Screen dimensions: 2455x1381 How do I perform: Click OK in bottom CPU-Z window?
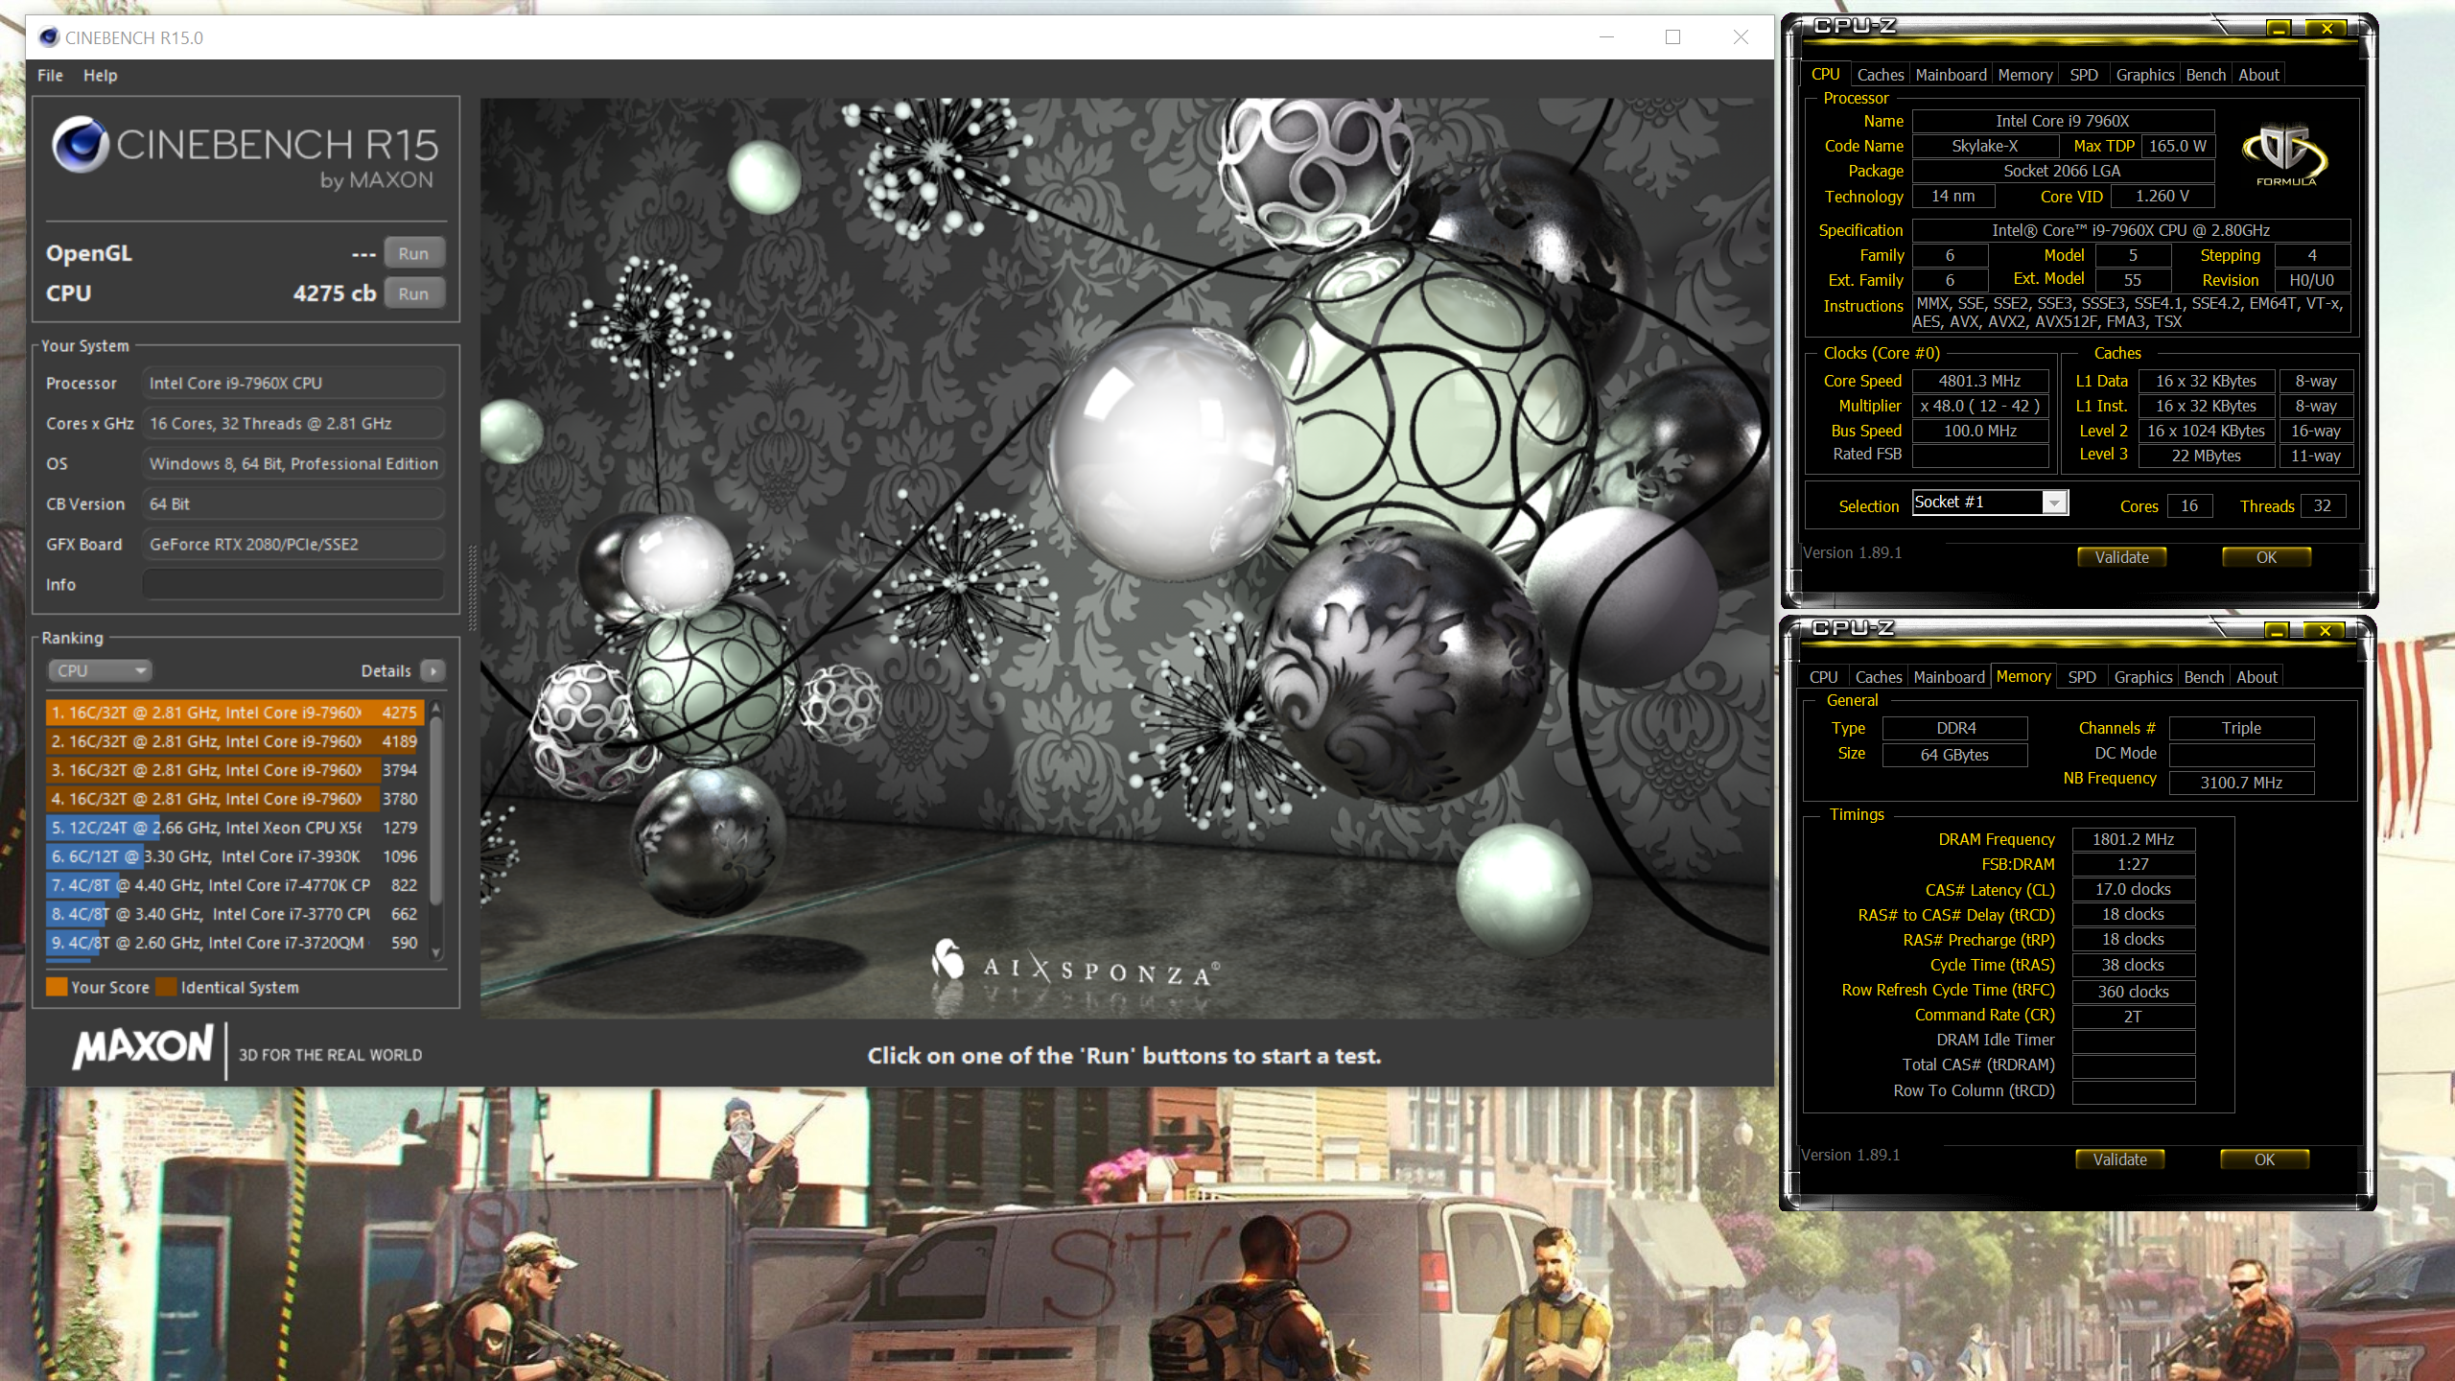coord(2264,1159)
